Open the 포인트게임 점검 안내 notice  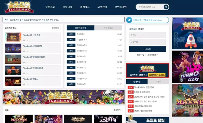tap(145, 102)
